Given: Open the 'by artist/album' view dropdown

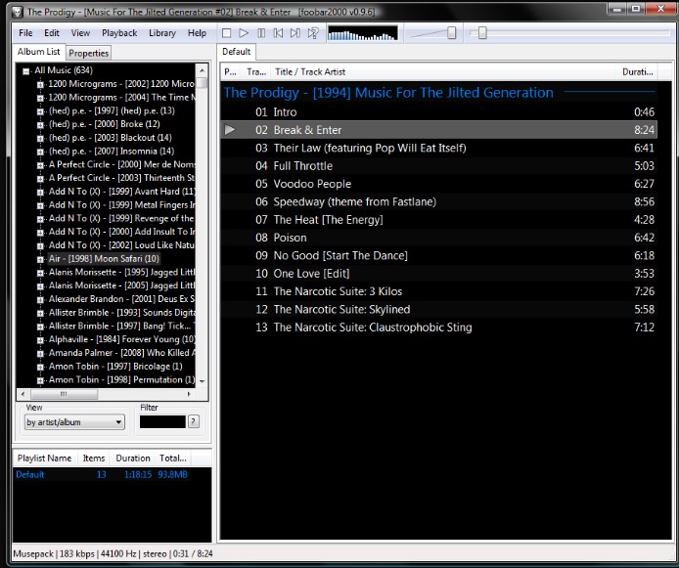Looking at the screenshot, I should pos(74,422).
